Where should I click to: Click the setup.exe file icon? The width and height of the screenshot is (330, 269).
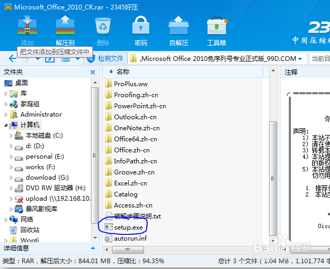pyautogui.click(x=109, y=227)
